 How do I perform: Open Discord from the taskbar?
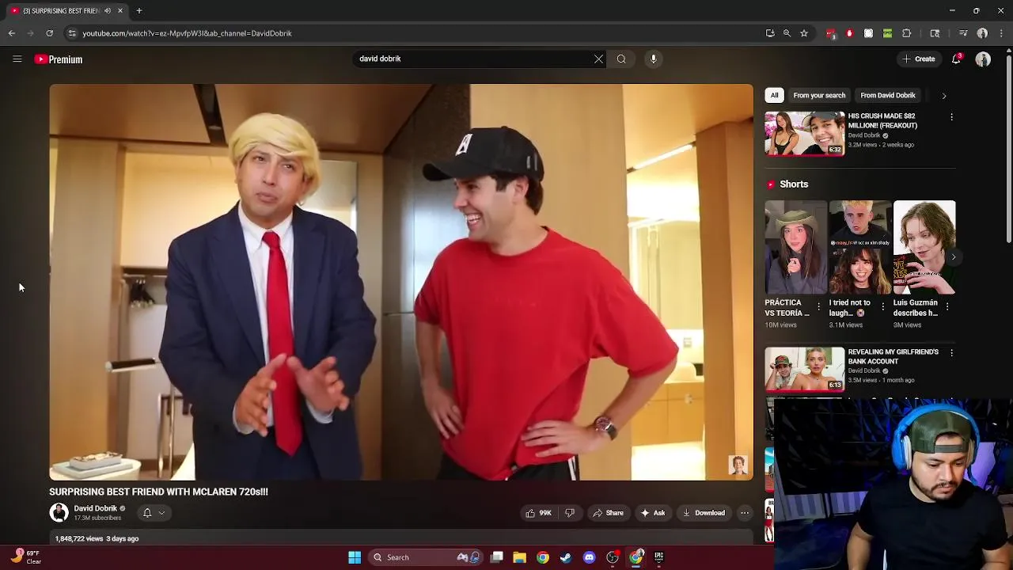(x=589, y=557)
